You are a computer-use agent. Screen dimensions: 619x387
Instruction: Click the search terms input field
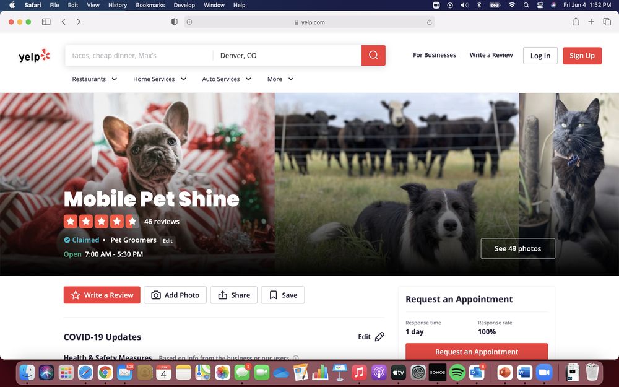coord(139,56)
